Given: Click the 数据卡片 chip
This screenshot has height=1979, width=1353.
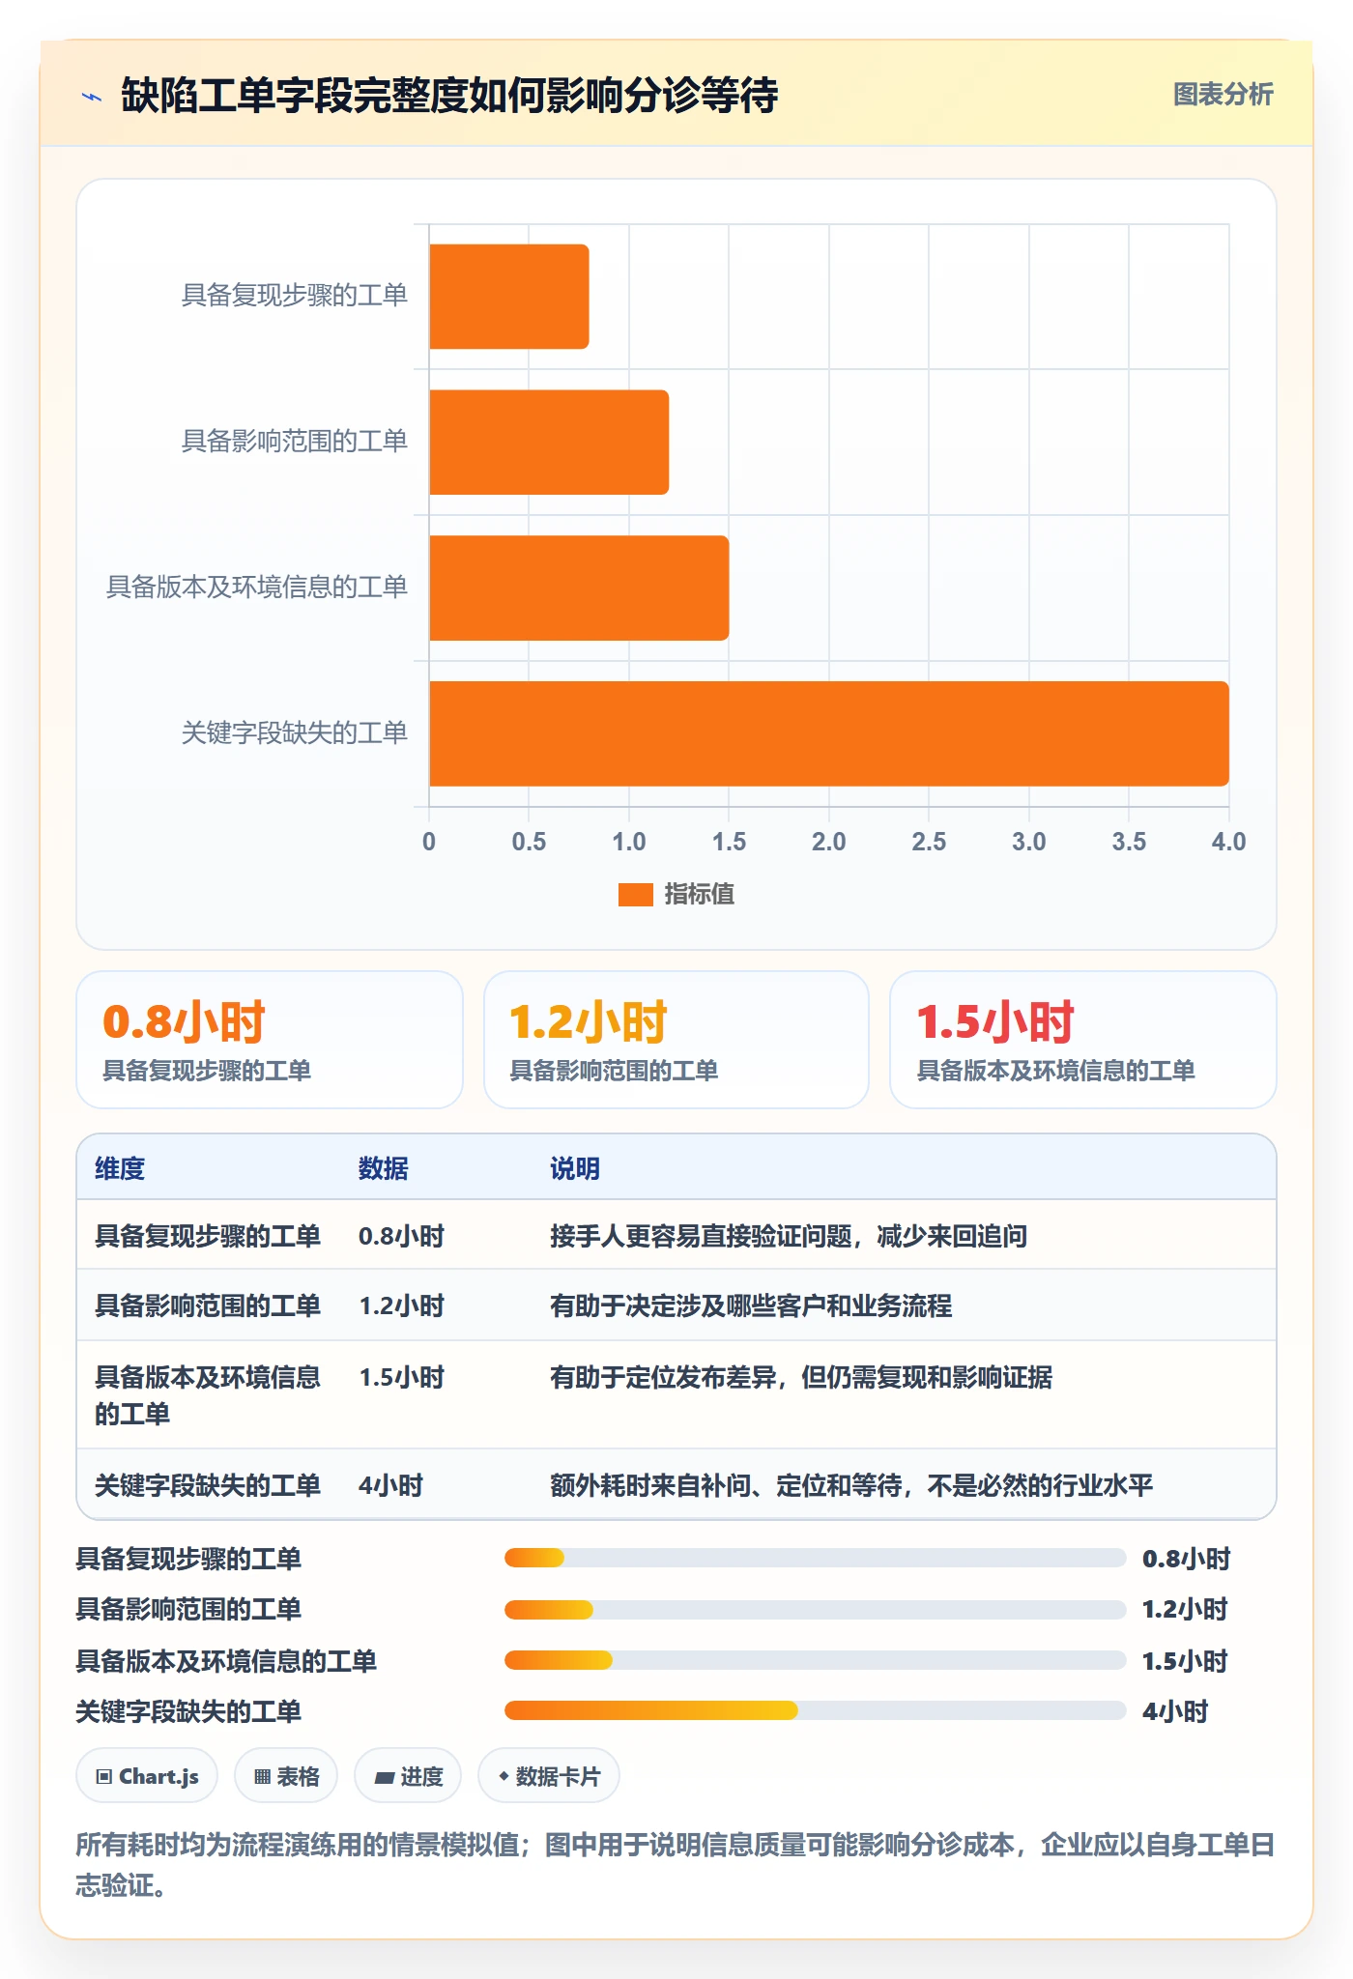Looking at the screenshot, I should [x=548, y=1776].
